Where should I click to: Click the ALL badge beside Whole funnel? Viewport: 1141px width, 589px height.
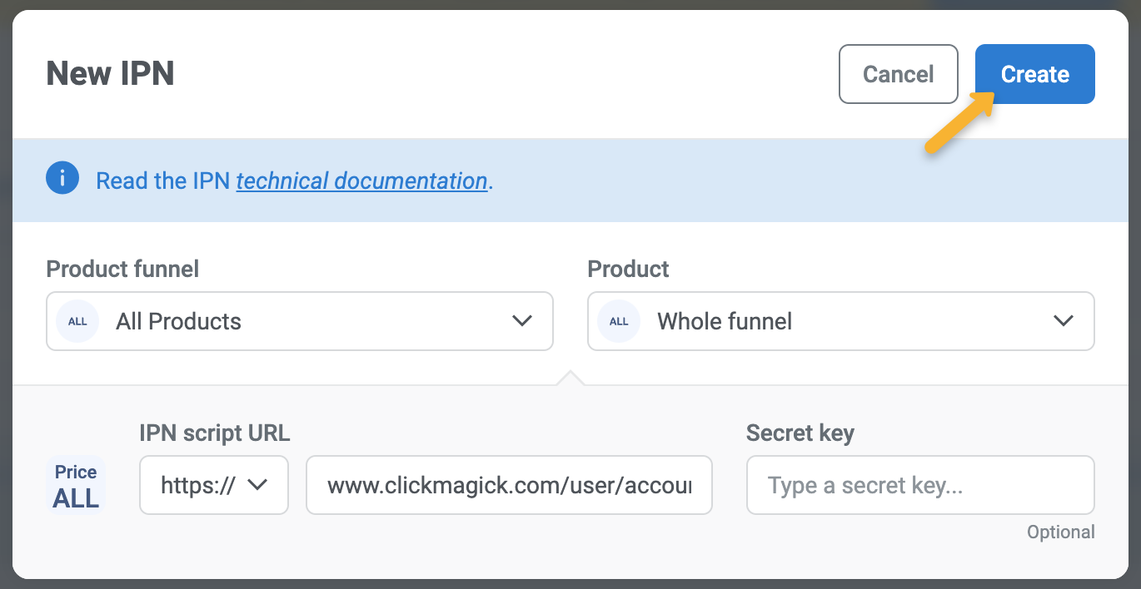tap(619, 322)
